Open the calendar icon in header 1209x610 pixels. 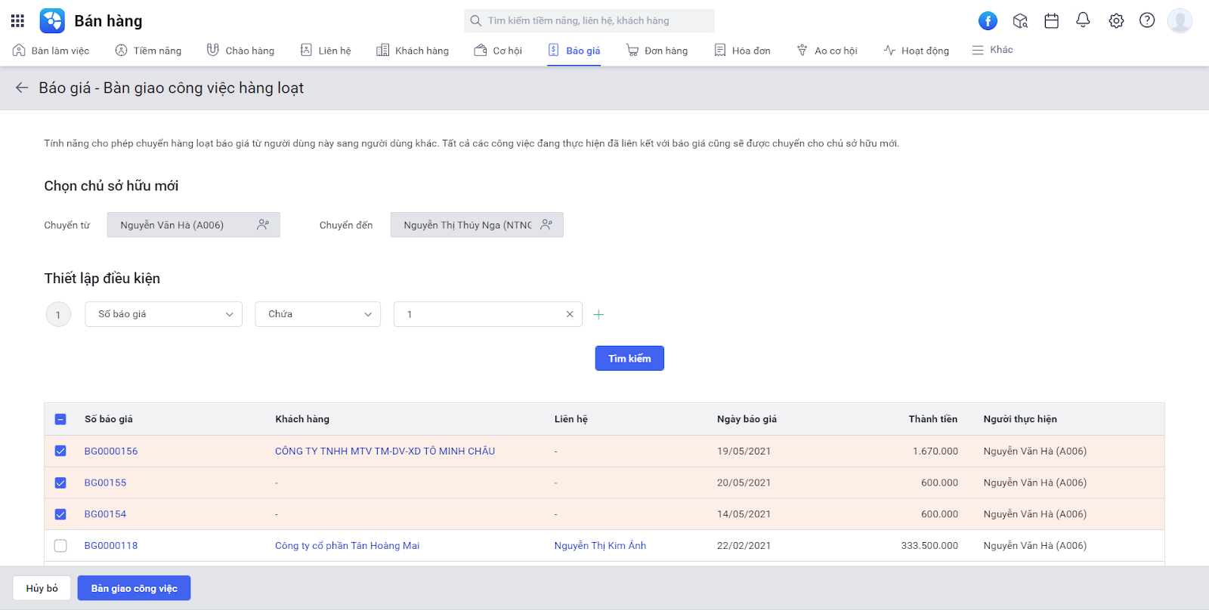pos(1051,21)
